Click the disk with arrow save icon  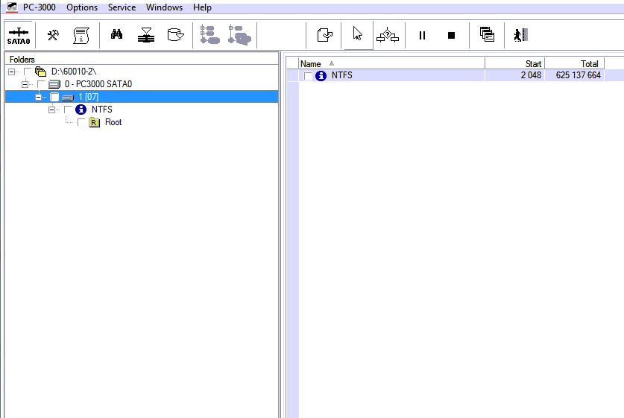[x=175, y=35]
